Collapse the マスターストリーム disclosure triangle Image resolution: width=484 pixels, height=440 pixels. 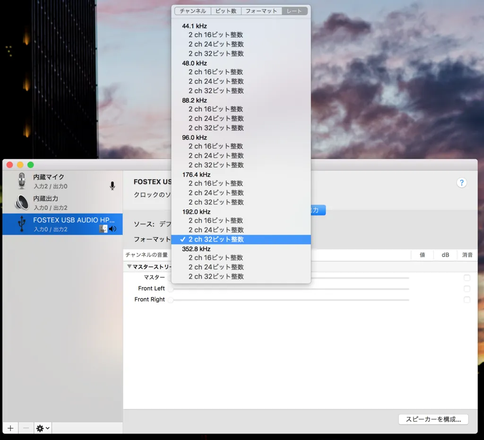click(x=129, y=267)
